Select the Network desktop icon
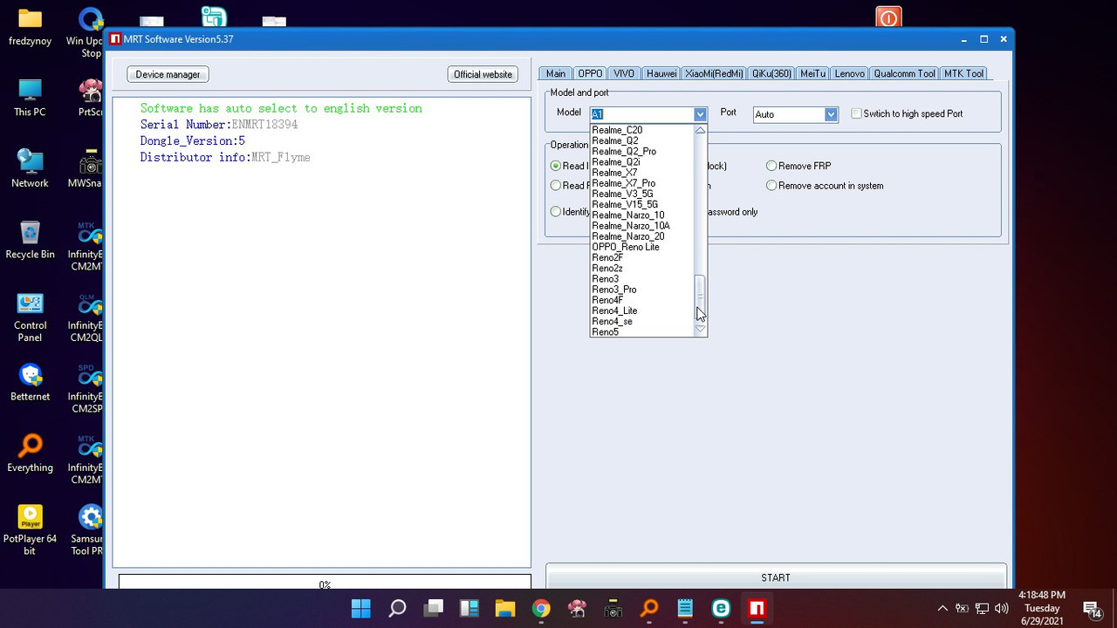 click(x=30, y=169)
